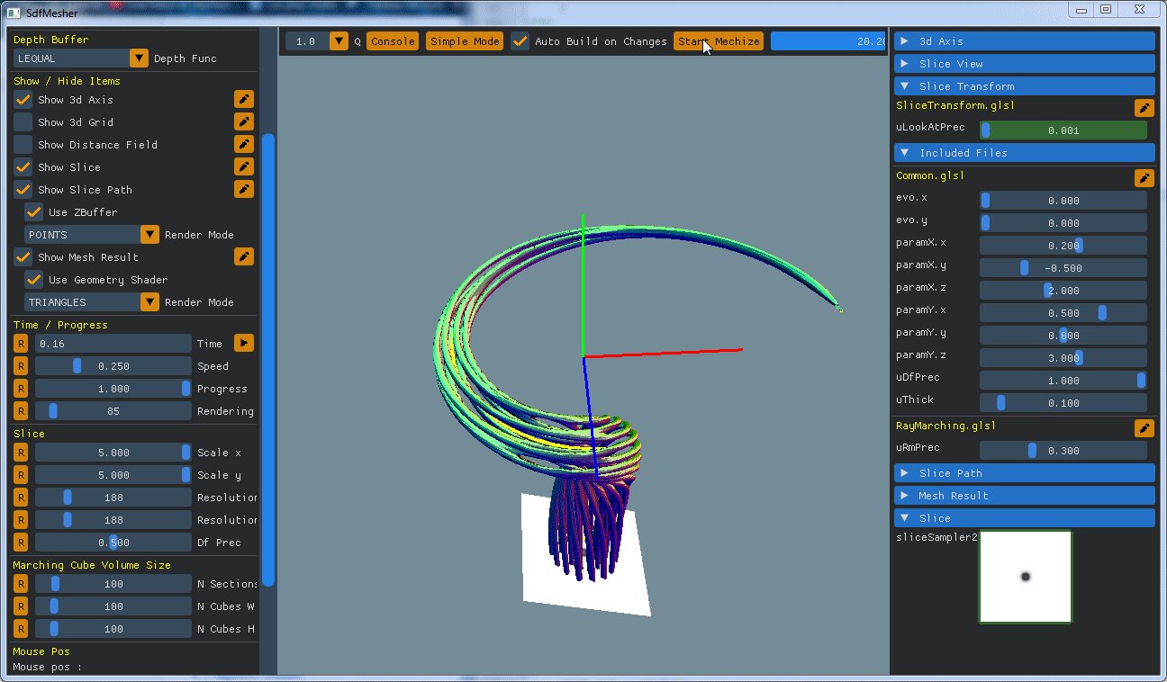Click the edit pencil beside Show Mesh Result
The width and height of the screenshot is (1167, 682).
click(x=243, y=256)
